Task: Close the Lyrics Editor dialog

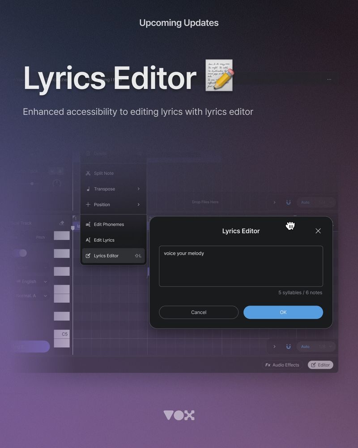Action: [x=318, y=231]
